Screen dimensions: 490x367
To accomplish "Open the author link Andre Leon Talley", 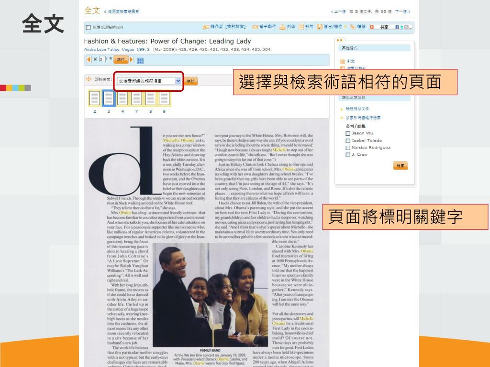I will point(101,49).
